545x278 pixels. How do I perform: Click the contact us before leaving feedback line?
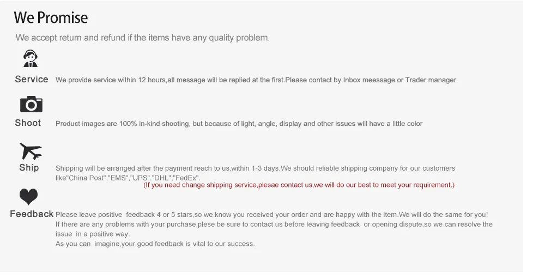274,224
